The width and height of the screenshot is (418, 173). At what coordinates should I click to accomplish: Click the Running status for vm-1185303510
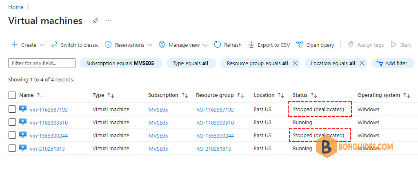point(302,123)
